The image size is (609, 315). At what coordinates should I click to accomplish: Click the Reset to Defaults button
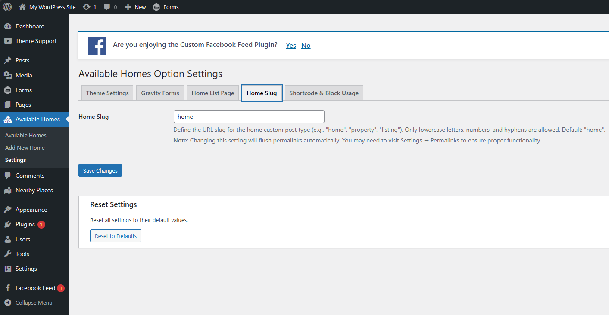pyautogui.click(x=116, y=236)
